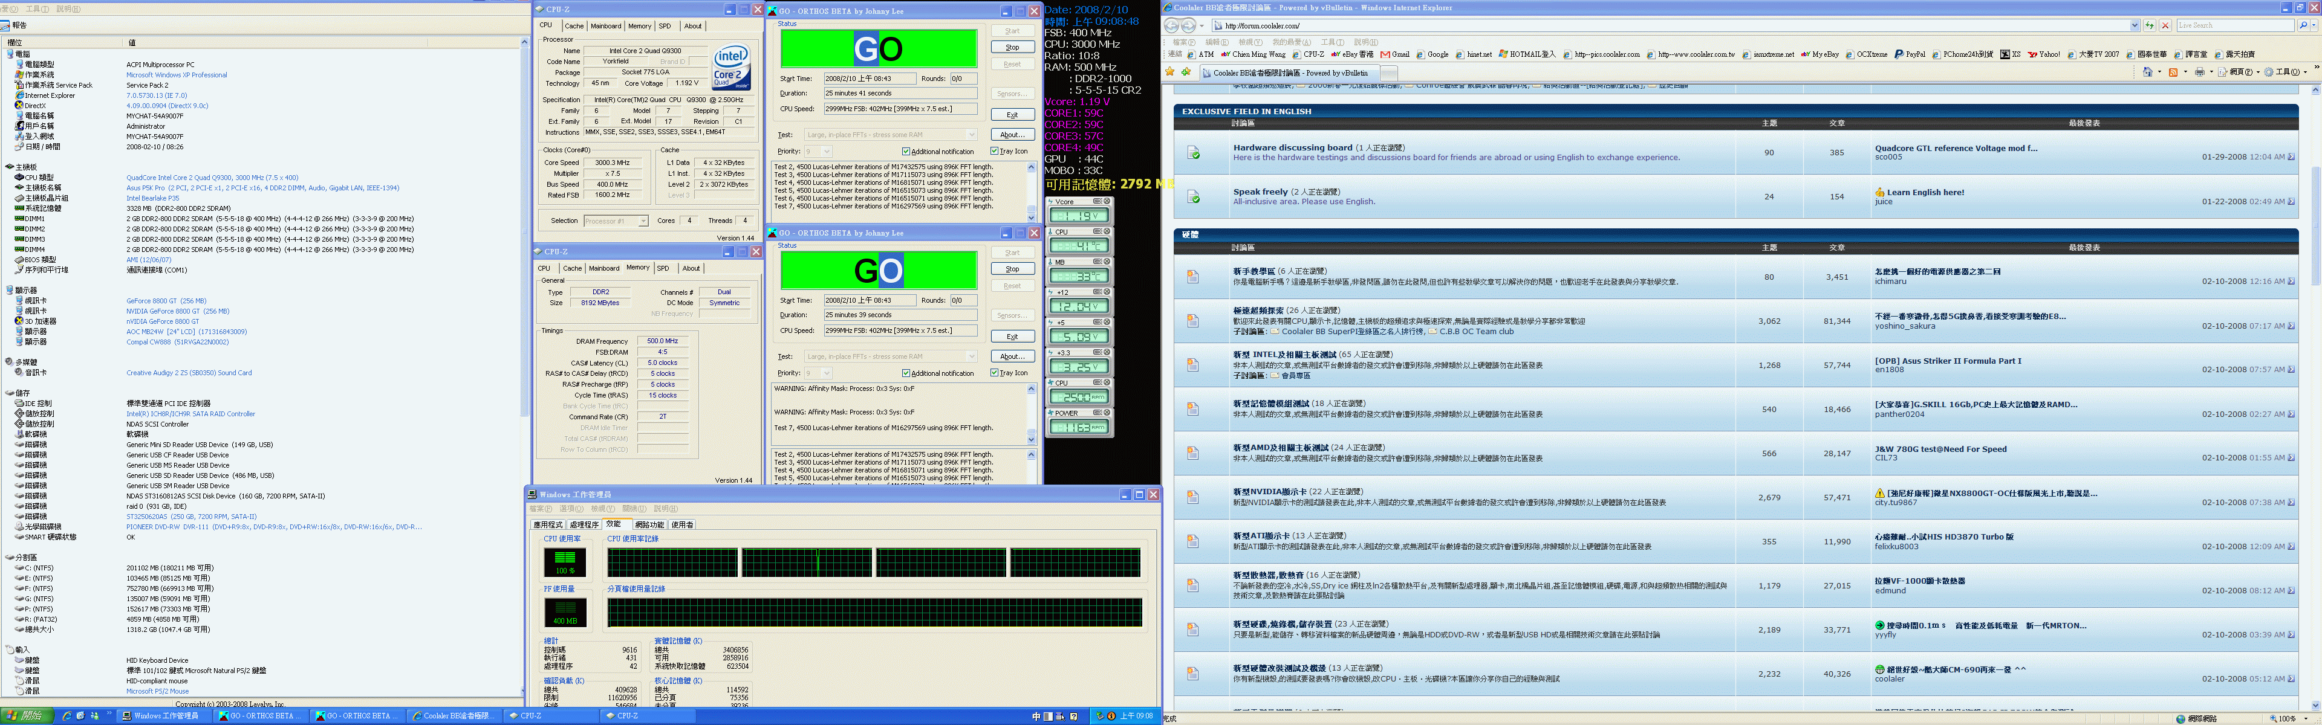Click the IE Forward navigation arrow

[x=1188, y=25]
